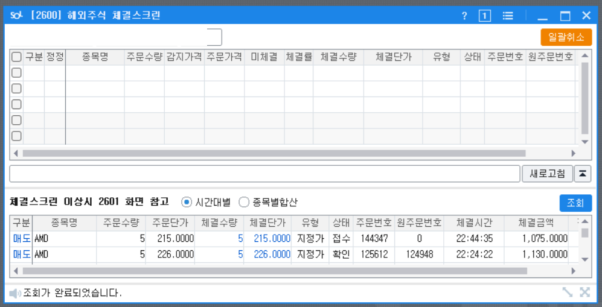Open the help question mark icon
The width and height of the screenshot is (602, 307).
[464, 16]
